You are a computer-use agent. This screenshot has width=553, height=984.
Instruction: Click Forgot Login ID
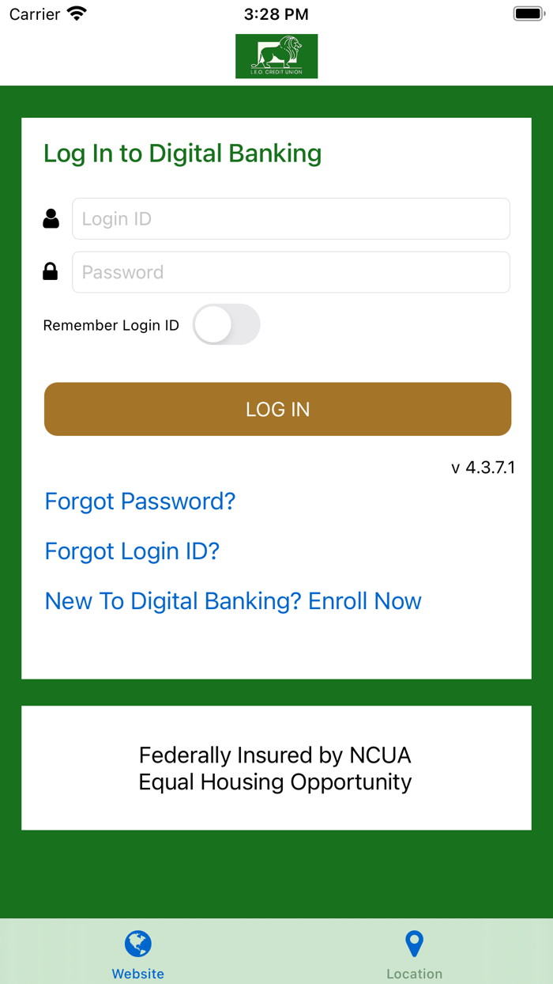pyautogui.click(x=132, y=551)
